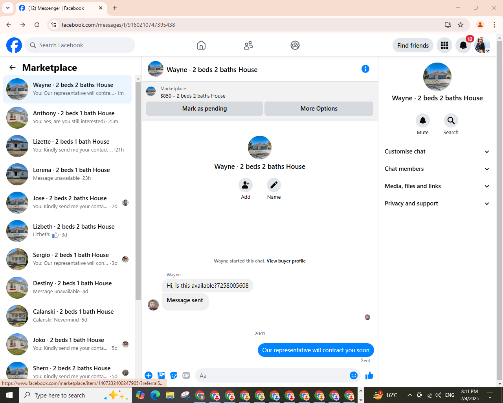Expand Media, files and links section

[x=437, y=186]
